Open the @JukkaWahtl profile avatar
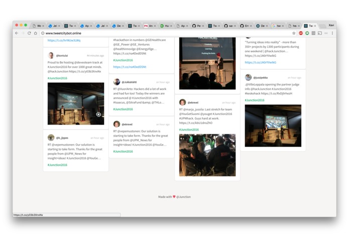The width and height of the screenshot is (349, 248). (x=117, y=82)
